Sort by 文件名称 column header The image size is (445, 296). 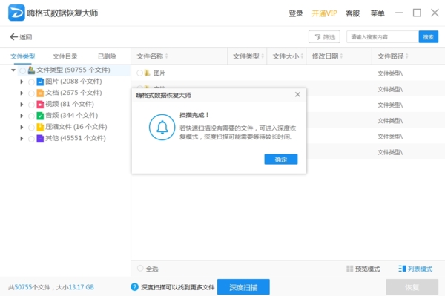pos(179,56)
